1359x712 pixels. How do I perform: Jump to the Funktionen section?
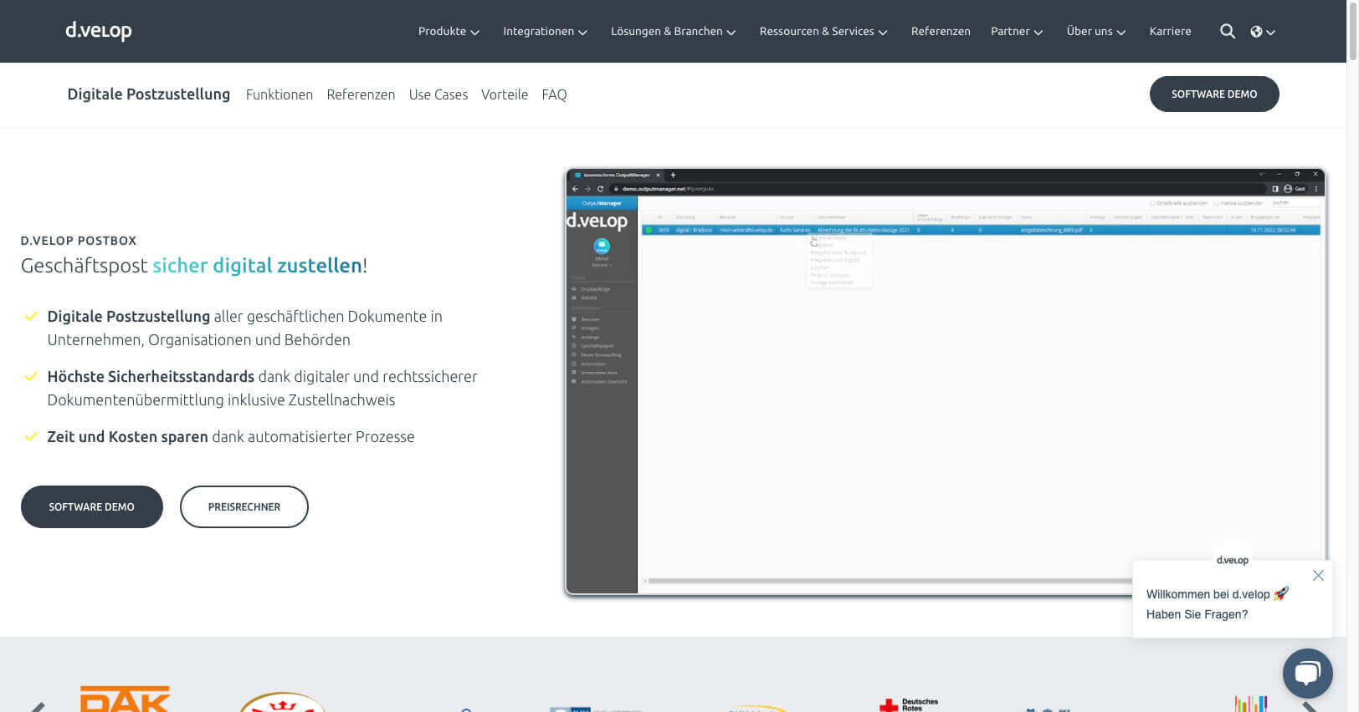pos(279,94)
